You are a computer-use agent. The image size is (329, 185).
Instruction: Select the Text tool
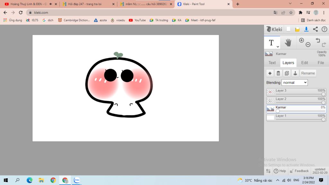click(x=272, y=43)
